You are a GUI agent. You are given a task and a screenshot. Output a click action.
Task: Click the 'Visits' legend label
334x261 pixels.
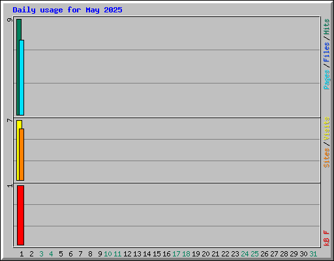(x=327, y=129)
